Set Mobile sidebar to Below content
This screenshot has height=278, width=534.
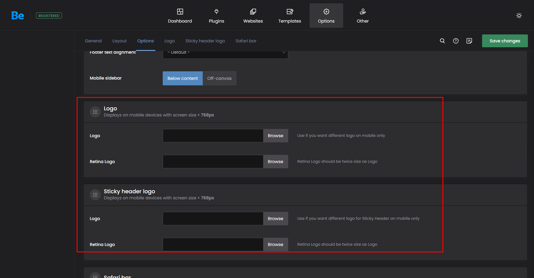183,78
